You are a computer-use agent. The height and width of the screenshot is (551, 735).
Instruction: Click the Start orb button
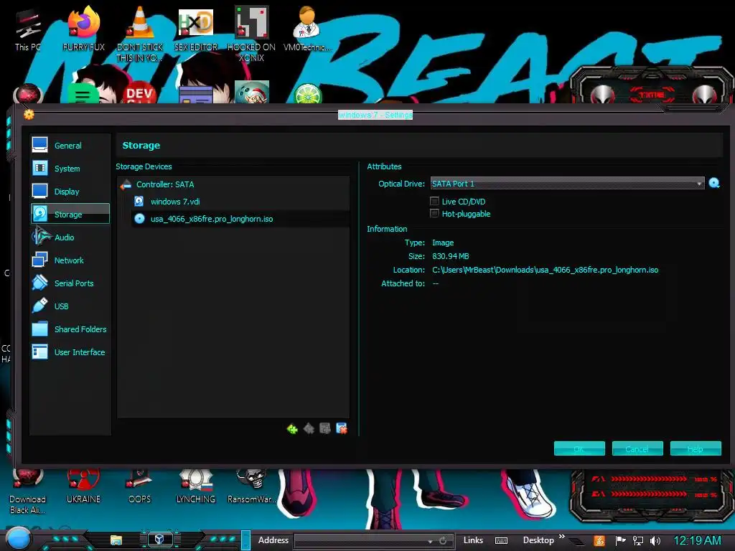tap(19, 538)
